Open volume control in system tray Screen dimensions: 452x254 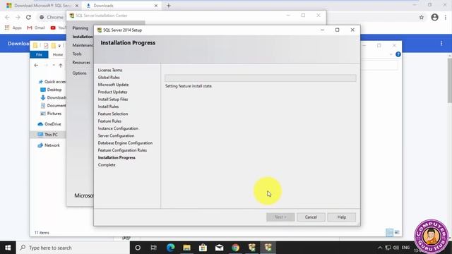(x=395, y=248)
